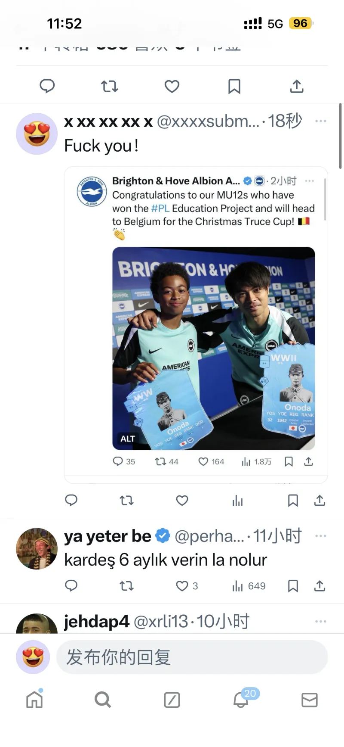Open the Messages envelope tab
This screenshot has height=747, width=344.
click(310, 700)
